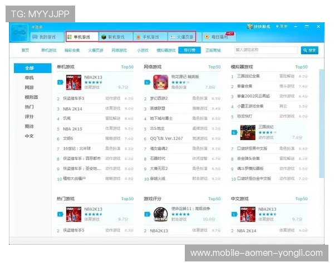Go to 首页 in the navigation bar

[x=25, y=50]
